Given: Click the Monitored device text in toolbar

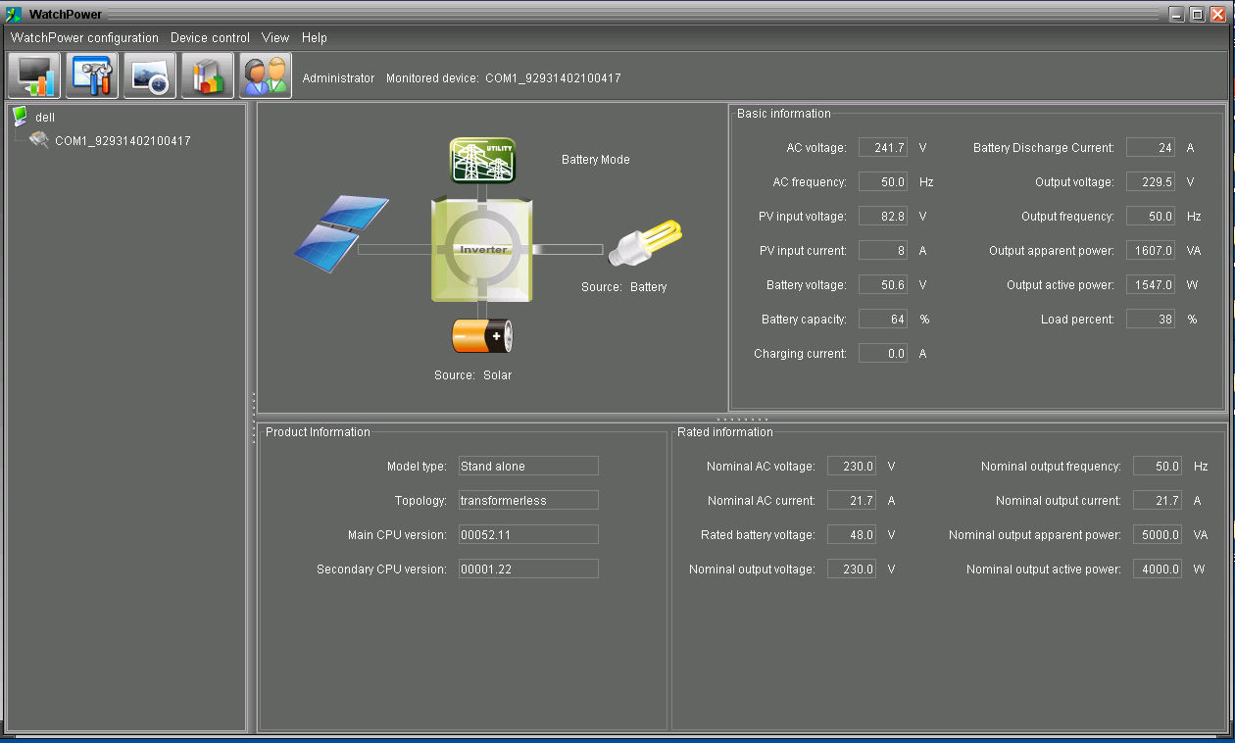Looking at the screenshot, I should [503, 78].
